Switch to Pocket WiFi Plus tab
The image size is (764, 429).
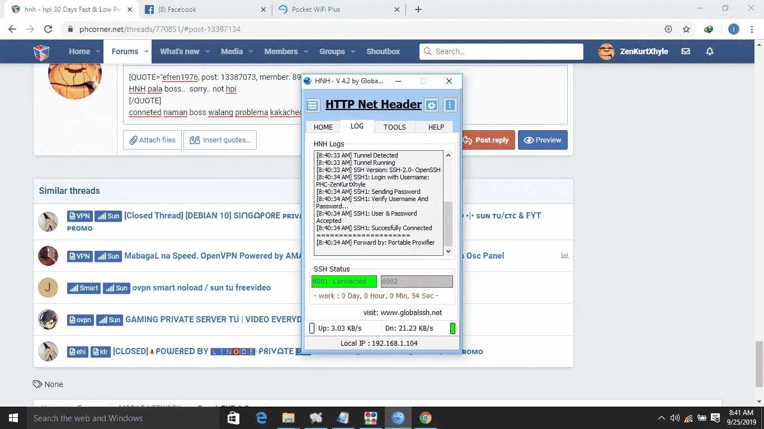(x=339, y=9)
